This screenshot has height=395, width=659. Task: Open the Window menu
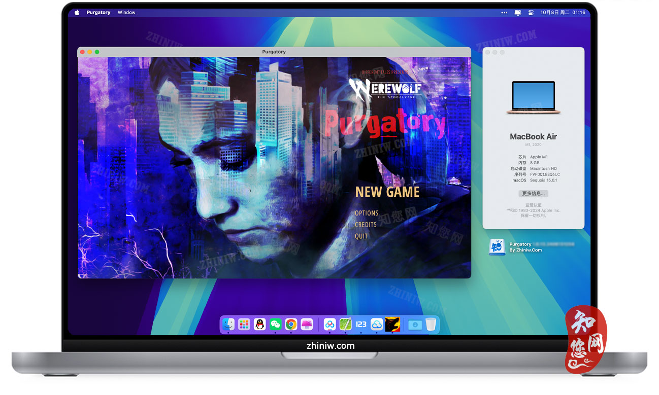(x=126, y=12)
